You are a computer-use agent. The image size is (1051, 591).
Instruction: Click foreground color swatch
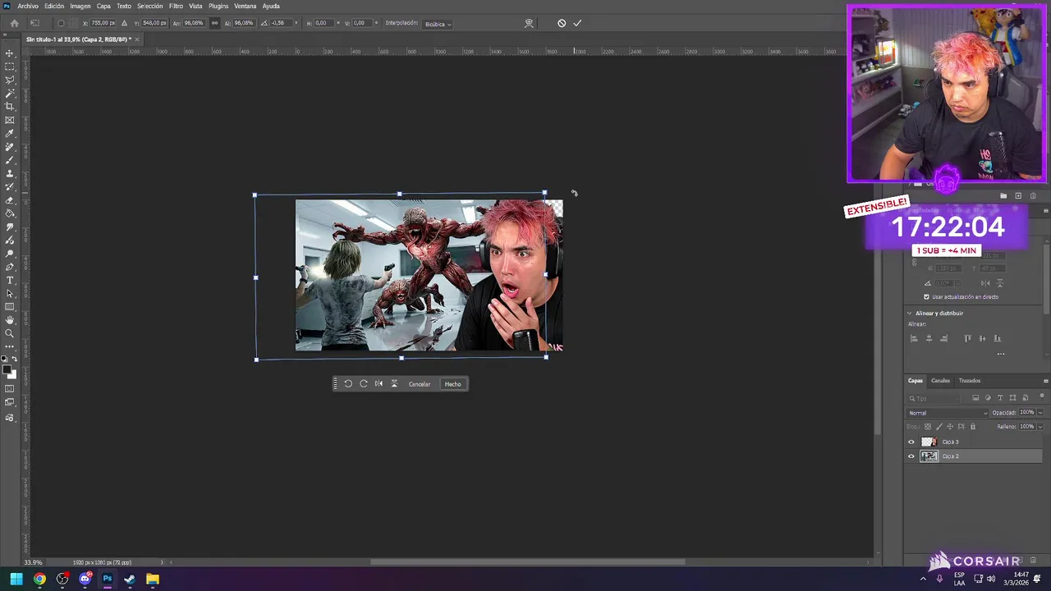coord(7,371)
